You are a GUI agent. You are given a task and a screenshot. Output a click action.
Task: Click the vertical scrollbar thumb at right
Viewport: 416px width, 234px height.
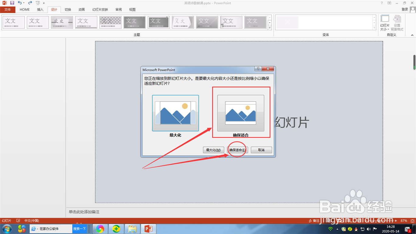(414, 62)
